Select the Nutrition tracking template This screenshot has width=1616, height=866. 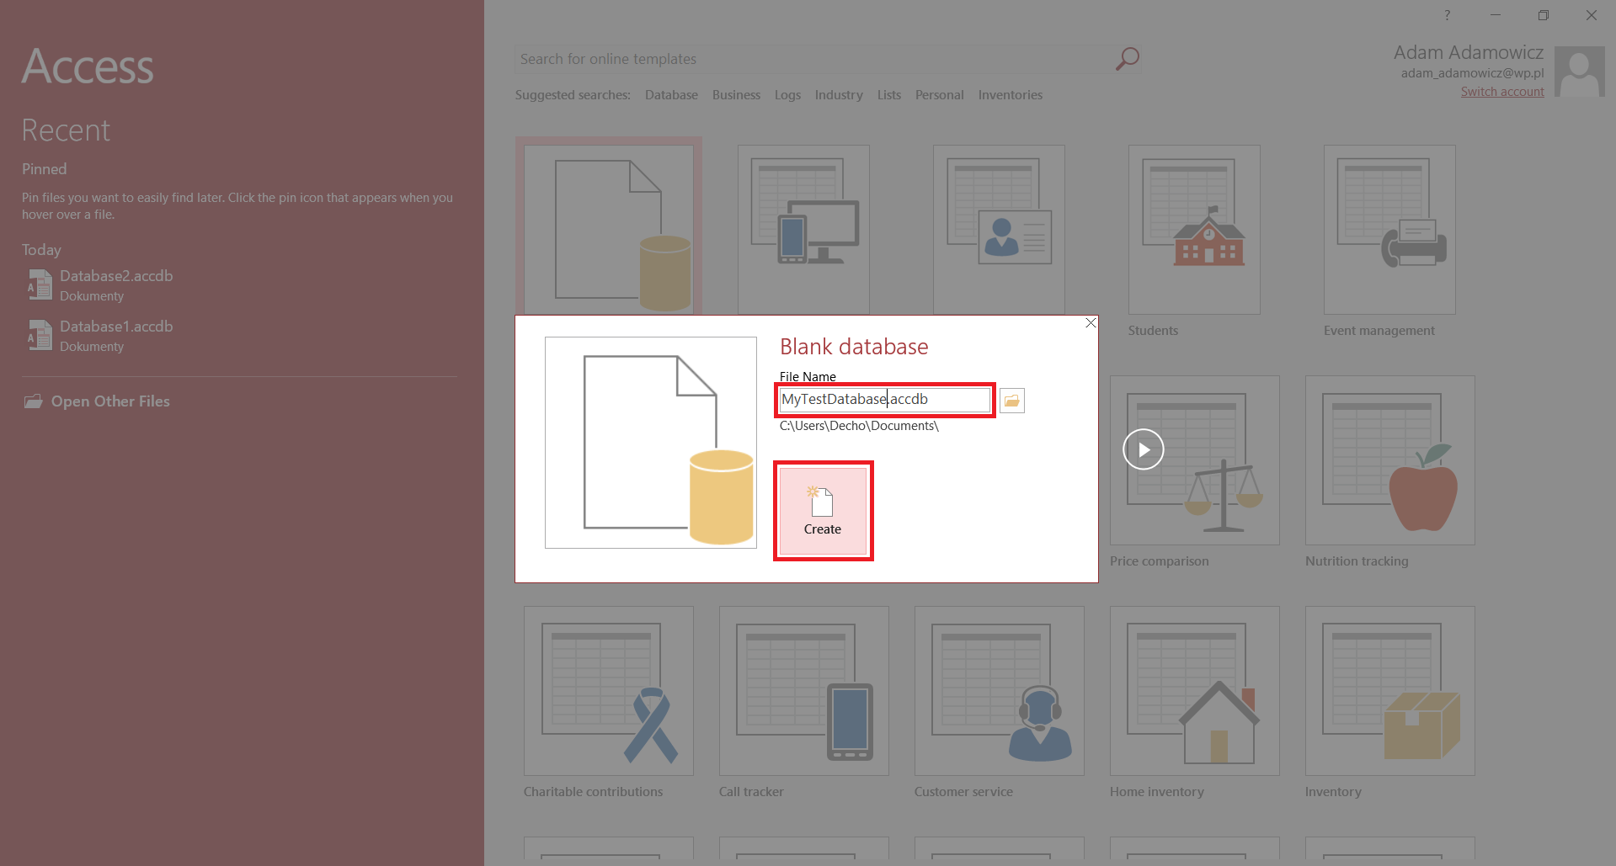point(1389,460)
